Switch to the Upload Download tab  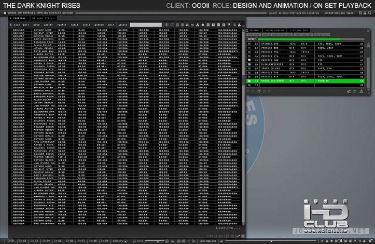click(x=275, y=31)
